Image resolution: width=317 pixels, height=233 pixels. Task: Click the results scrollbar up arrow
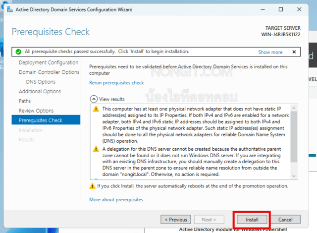[294, 108]
